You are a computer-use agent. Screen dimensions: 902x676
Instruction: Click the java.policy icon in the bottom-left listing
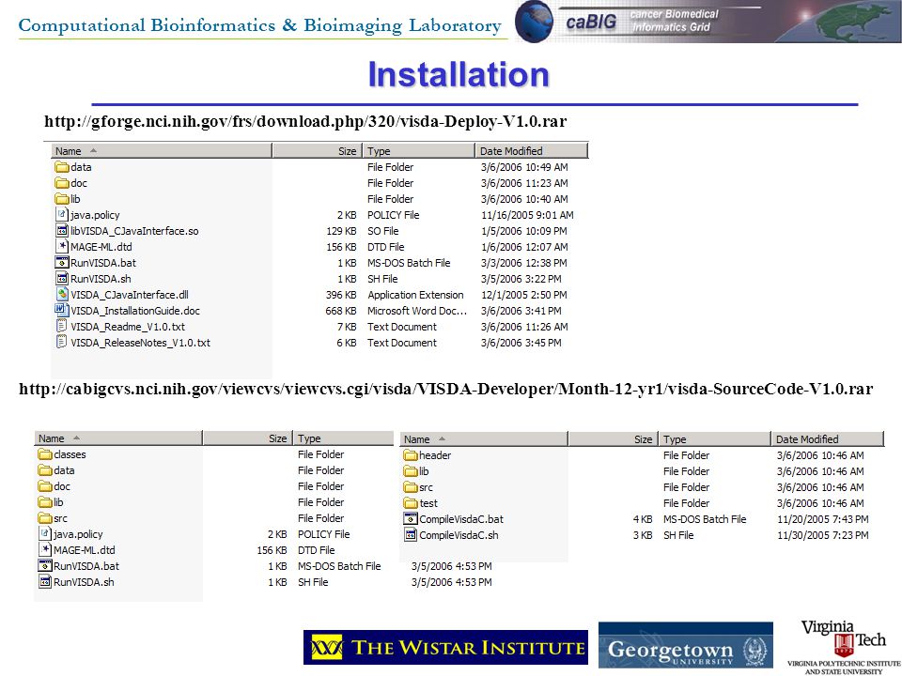coord(45,534)
